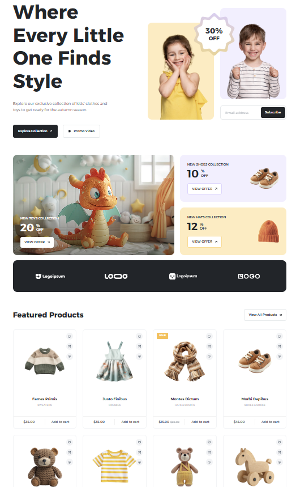Click compare icon on Morbi Dapibus shoes card

(279, 346)
